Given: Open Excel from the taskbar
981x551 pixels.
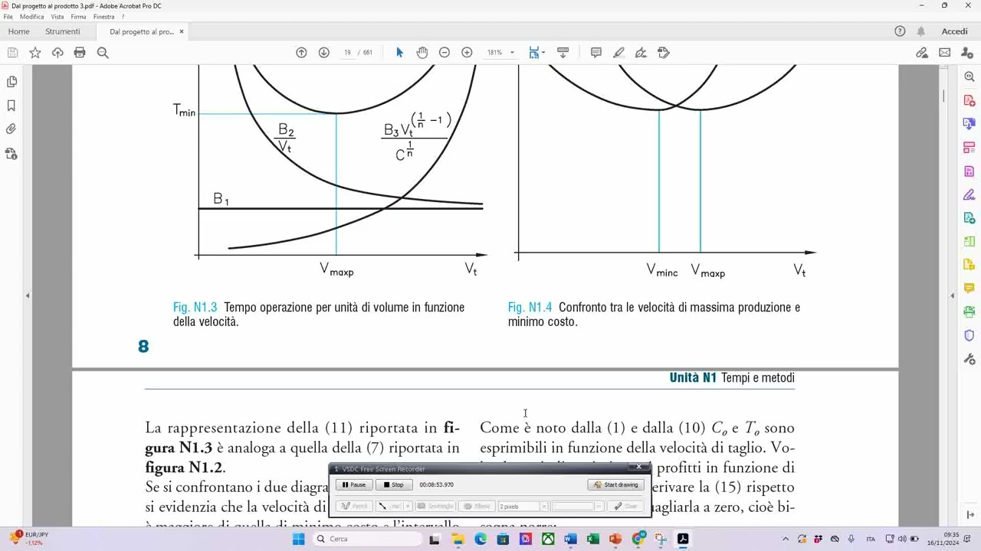Looking at the screenshot, I should pos(592,539).
